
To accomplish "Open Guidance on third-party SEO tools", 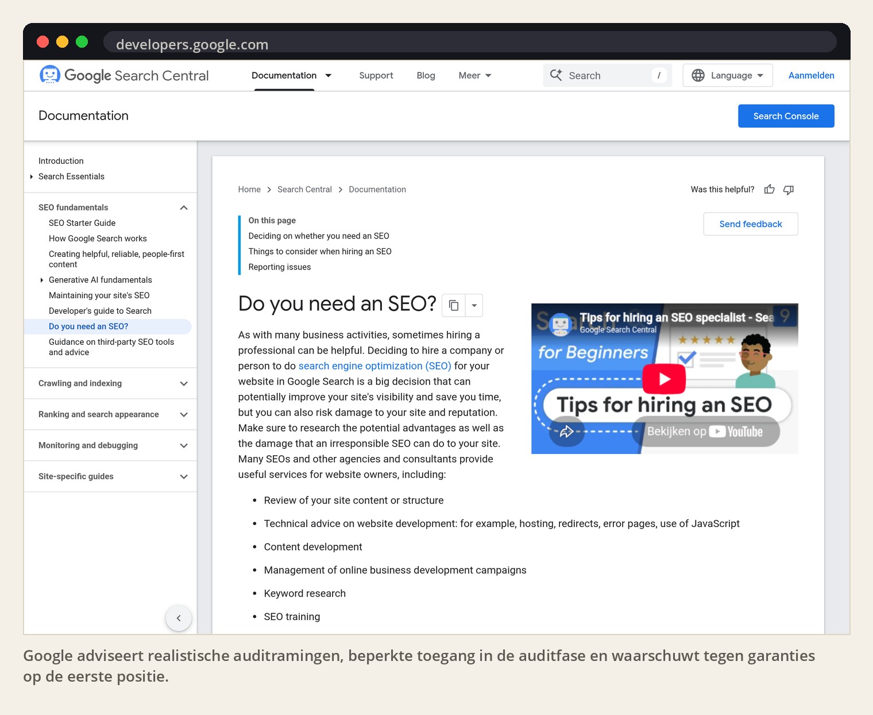I will 111,347.
